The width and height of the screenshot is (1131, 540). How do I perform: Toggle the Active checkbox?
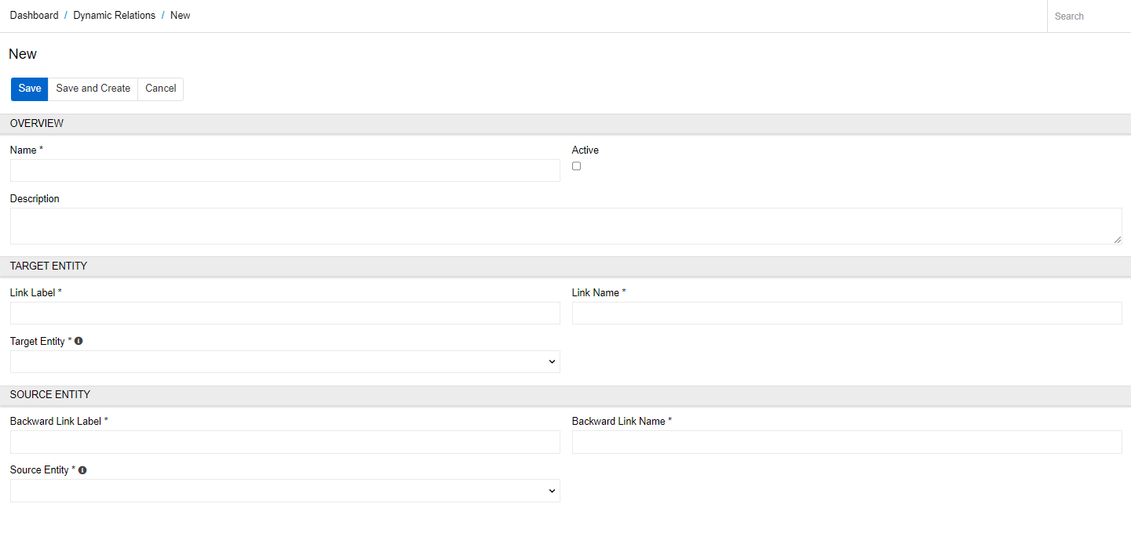tap(576, 166)
